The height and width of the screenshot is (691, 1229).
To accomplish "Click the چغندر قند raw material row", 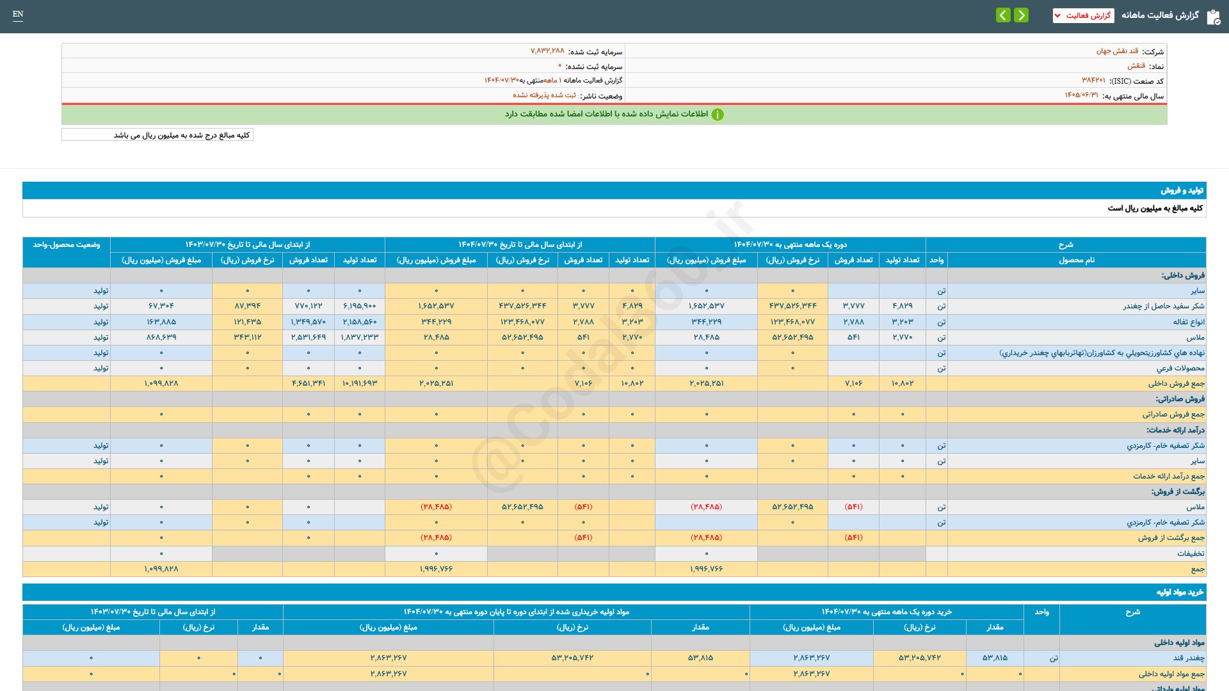I will tap(1188, 658).
